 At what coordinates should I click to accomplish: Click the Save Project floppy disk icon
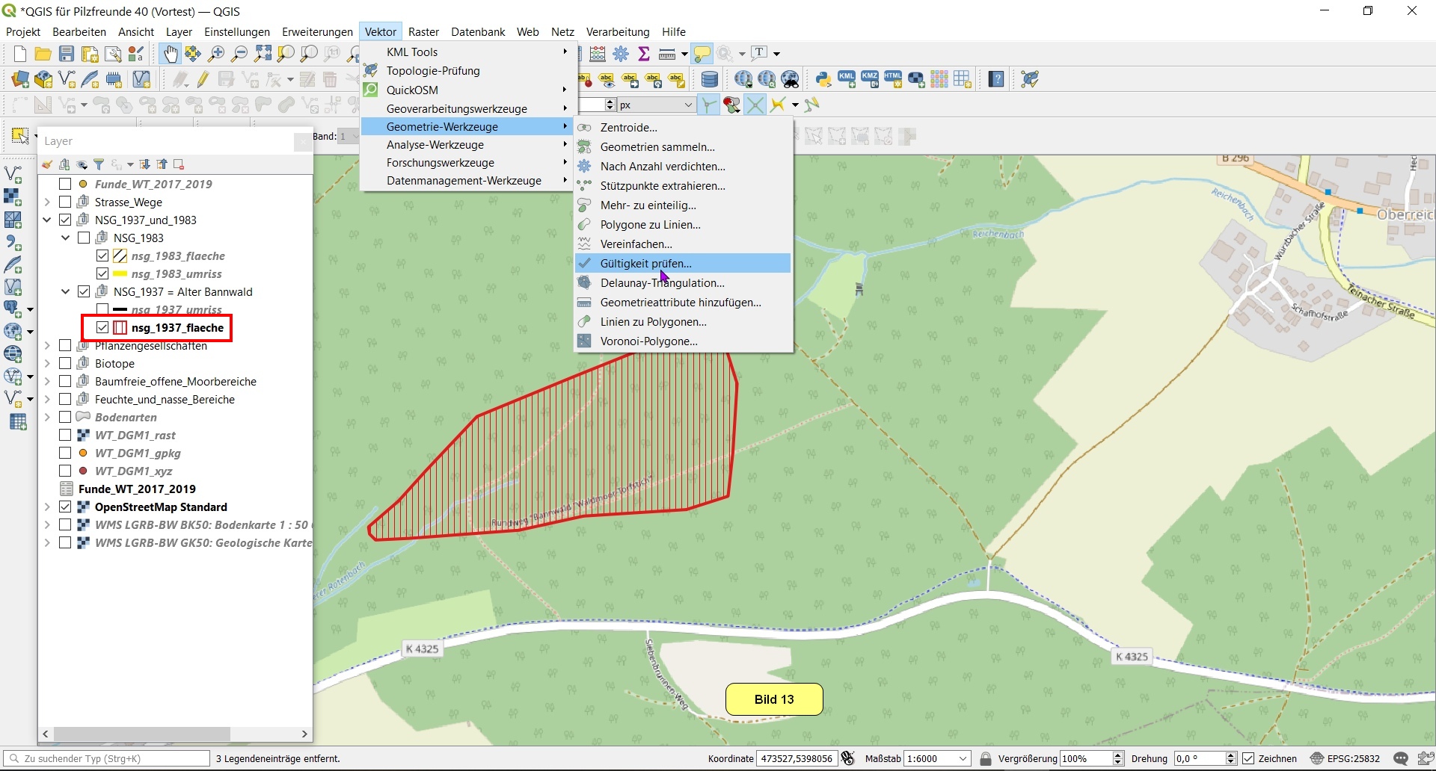67,54
